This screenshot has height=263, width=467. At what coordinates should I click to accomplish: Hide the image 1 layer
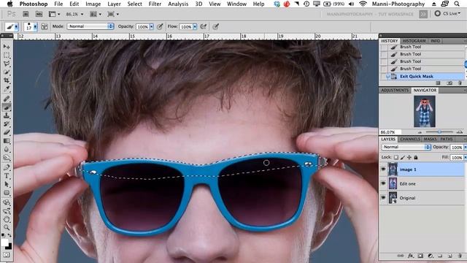[383, 169]
